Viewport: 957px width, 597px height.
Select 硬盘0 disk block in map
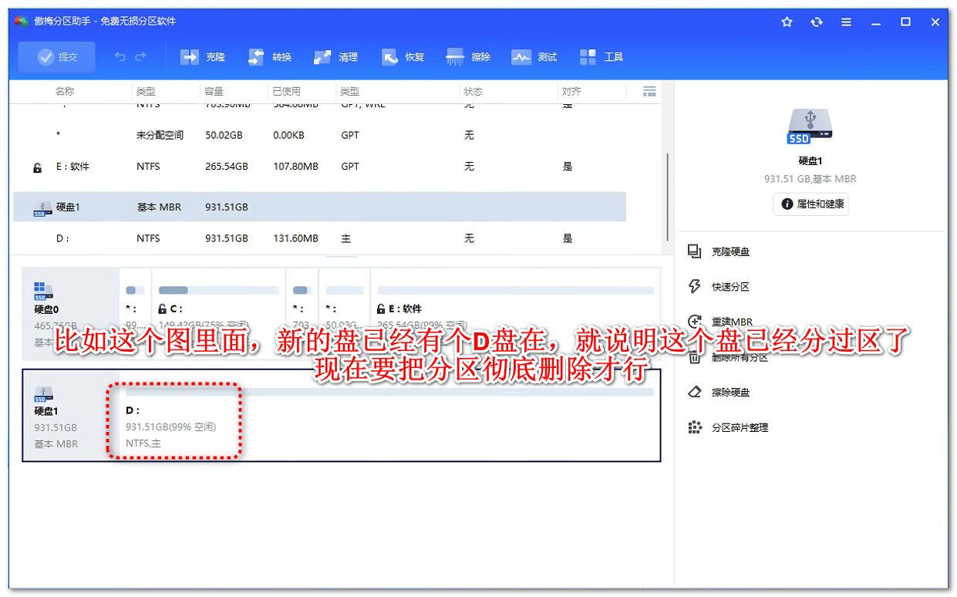(70, 313)
